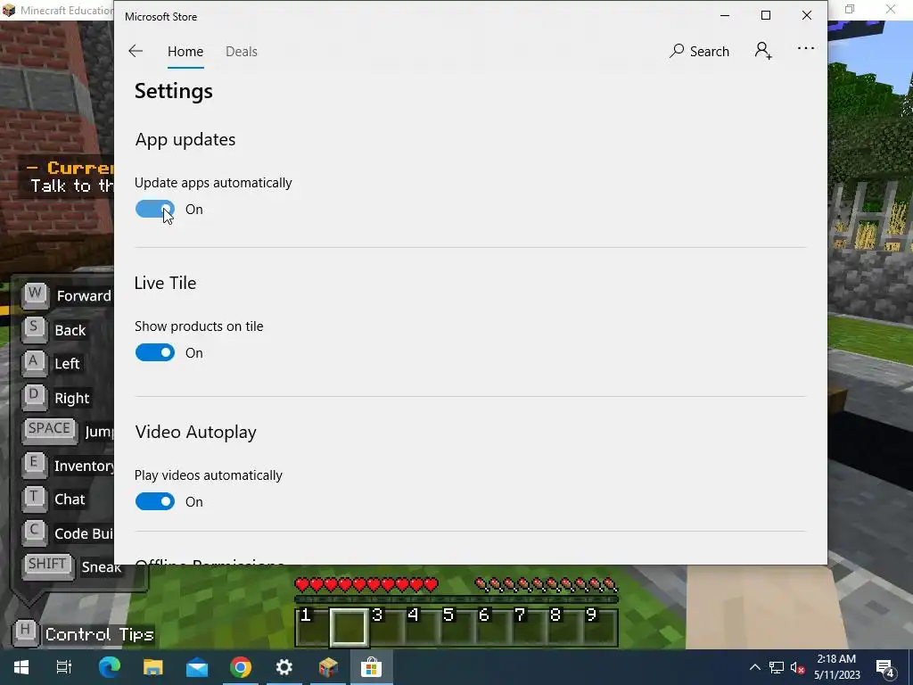
Task: Open the network status tray icon
Action: [x=777, y=667]
